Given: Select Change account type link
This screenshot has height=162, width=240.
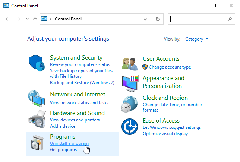Looking at the screenshot, I should click(x=170, y=67).
